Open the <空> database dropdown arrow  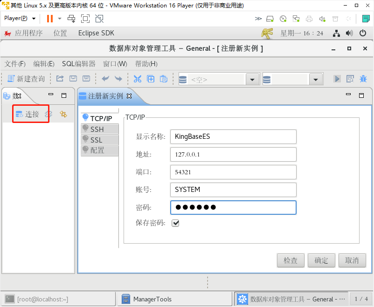[252, 79]
